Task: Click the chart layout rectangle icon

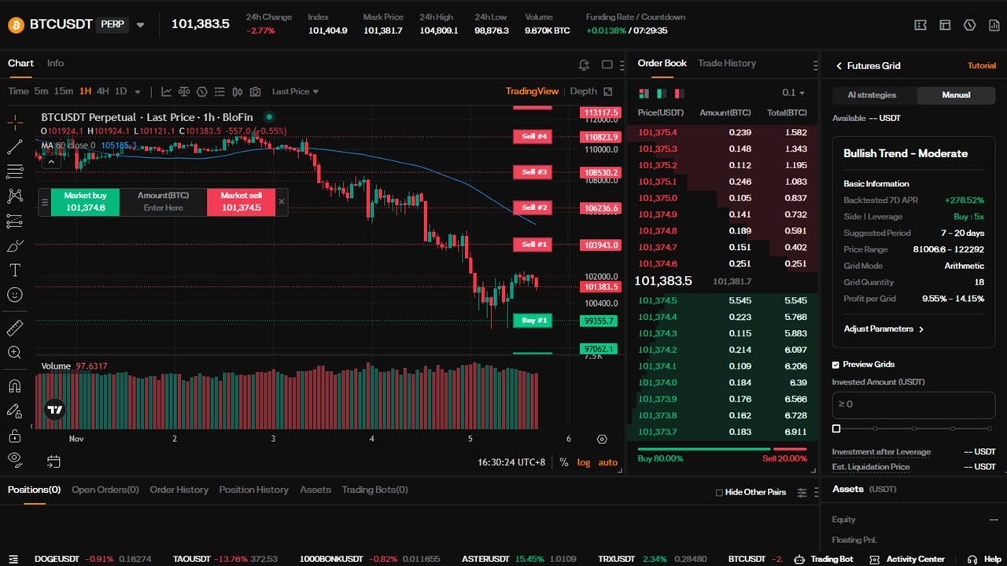Action: (x=607, y=65)
